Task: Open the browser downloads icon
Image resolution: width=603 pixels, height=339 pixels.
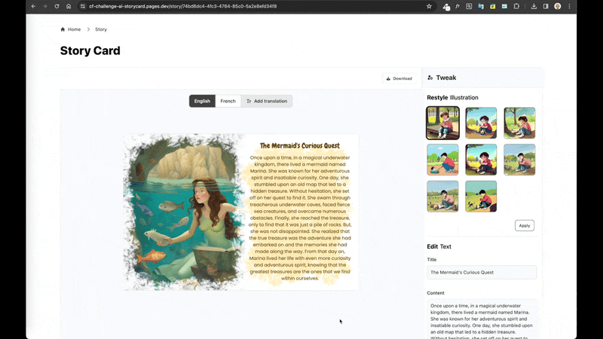Action: pos(534,6)
